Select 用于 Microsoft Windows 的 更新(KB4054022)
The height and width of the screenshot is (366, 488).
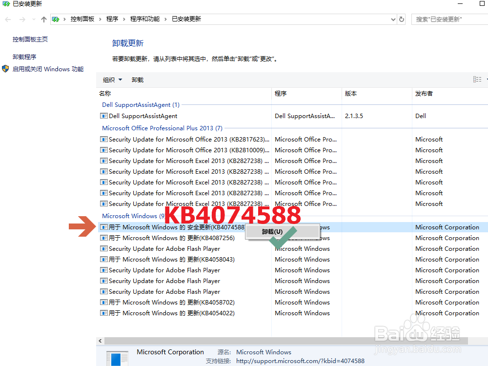[171, 313]
